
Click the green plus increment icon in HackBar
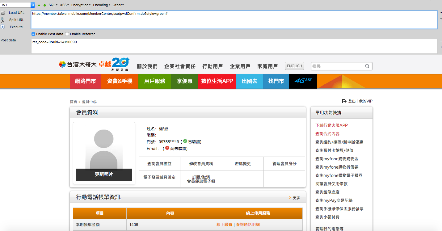coord(45,5)
